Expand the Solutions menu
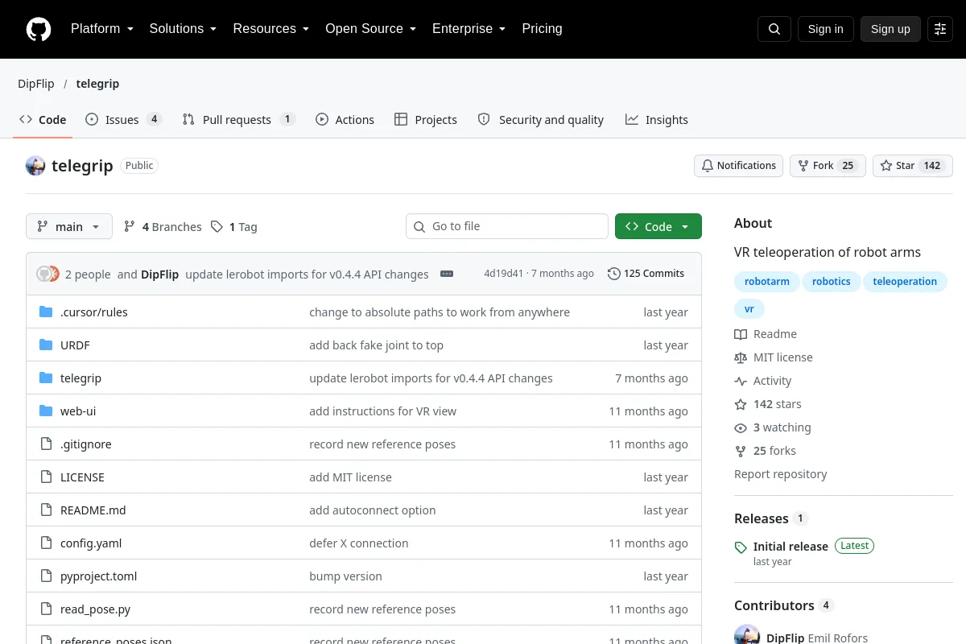 click(183, 29)
